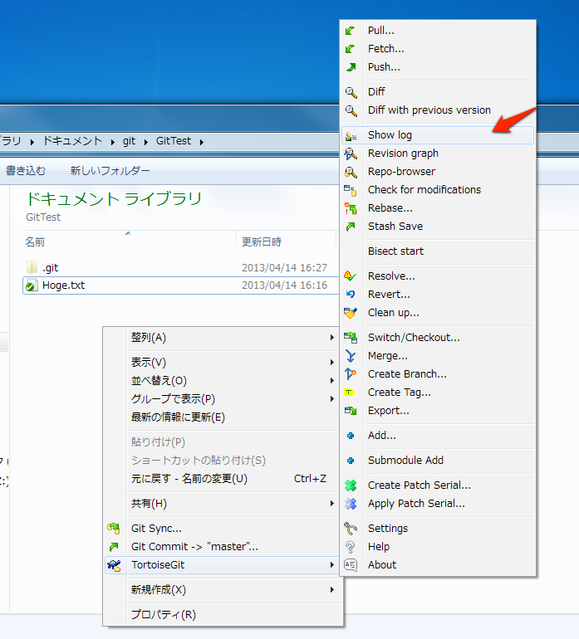Click the .git folder icon
The image size is (579, 639).
32,268
